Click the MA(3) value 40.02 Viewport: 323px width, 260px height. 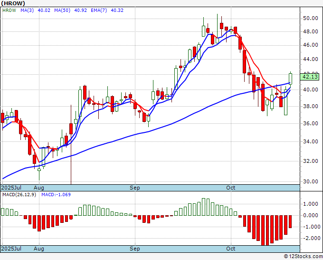[44, 10]
